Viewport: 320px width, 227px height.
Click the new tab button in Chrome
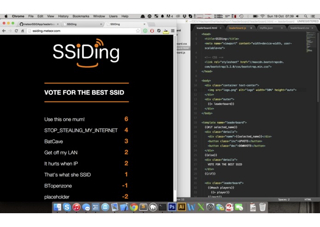[x=151, y=24]
